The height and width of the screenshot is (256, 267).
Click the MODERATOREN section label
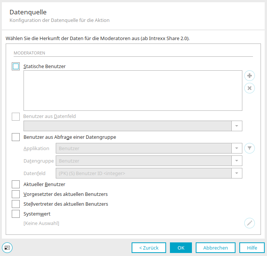coord(30,53)
